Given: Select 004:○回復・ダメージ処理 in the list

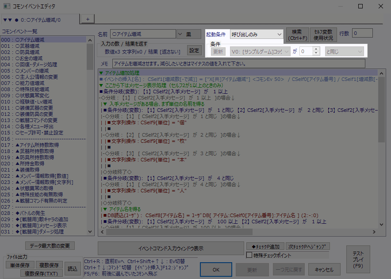Looking at the screenshot, I should click(43, 65).
